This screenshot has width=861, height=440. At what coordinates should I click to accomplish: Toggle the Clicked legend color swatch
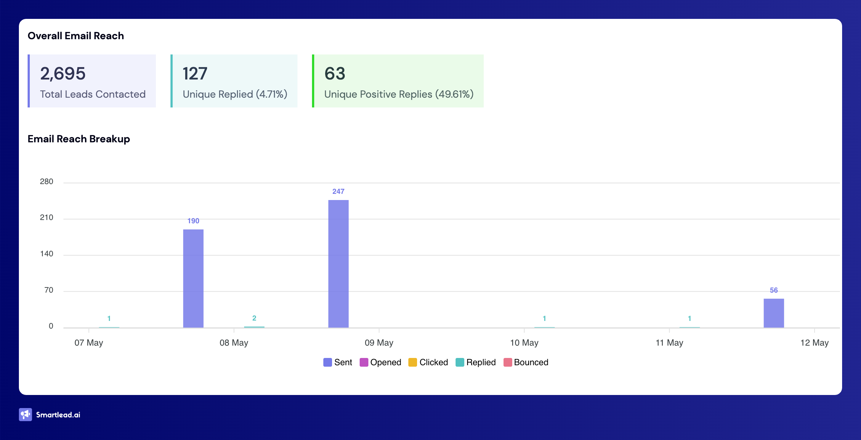pos(412,362)
